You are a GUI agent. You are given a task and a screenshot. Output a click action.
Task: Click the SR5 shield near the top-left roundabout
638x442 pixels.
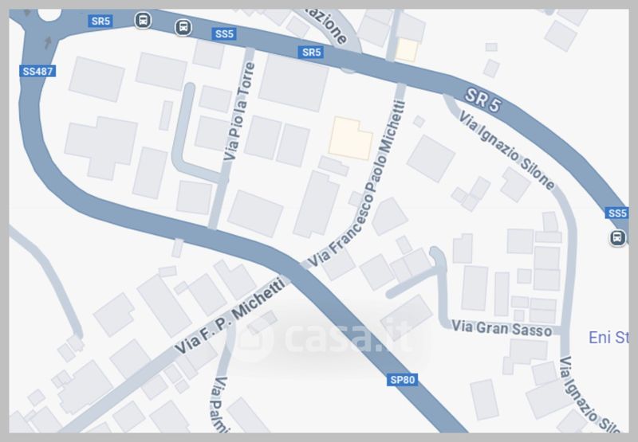pyautogui.click(x=100, y=21)
